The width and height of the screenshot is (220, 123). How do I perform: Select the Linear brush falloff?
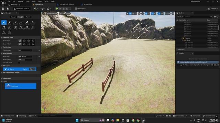[x=24, y=44]
